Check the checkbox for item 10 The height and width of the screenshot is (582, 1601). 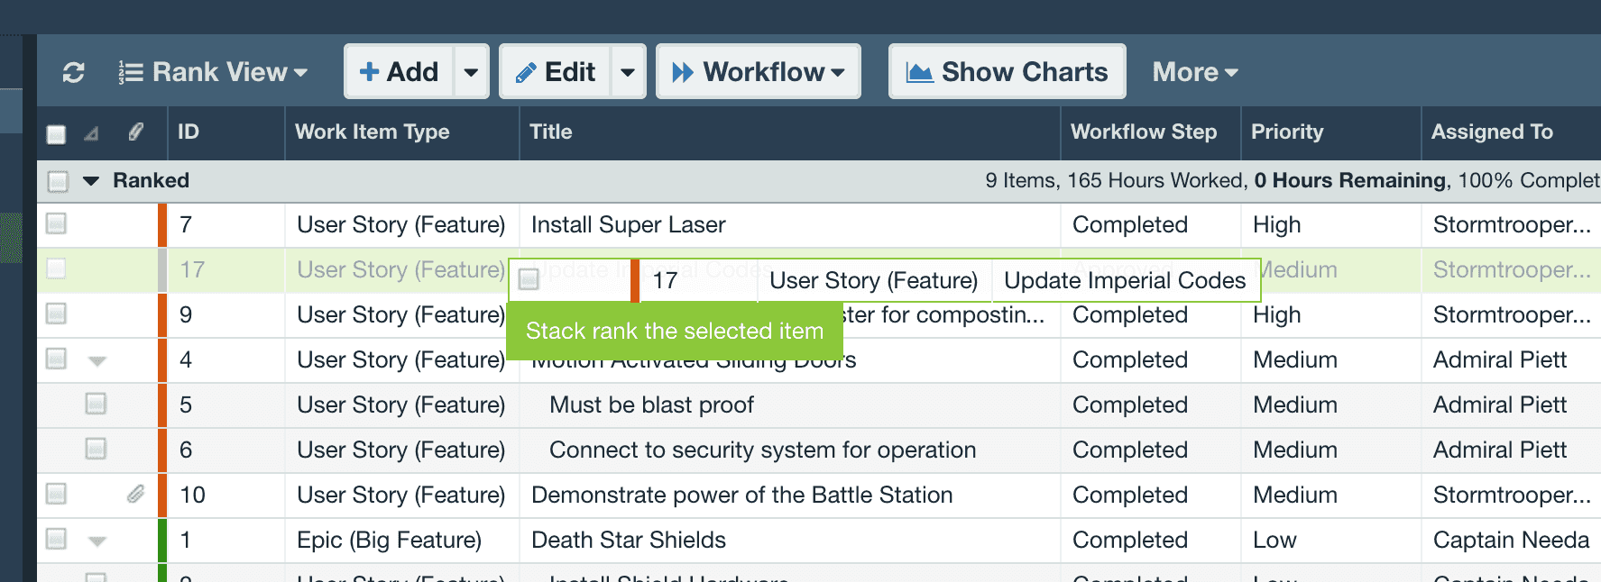pyautogui.click(x=56, y=494)
